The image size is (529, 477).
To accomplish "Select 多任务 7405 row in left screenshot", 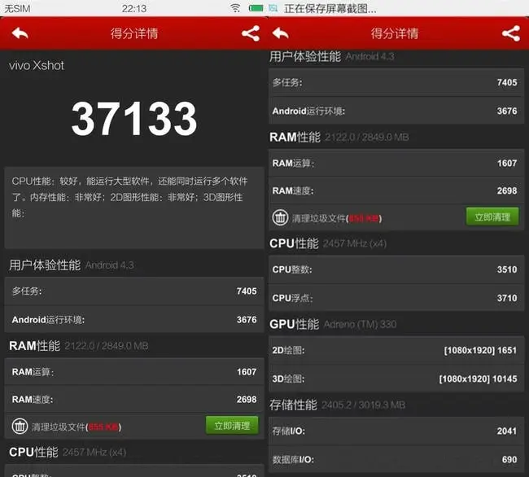I will tap(134, 291).
